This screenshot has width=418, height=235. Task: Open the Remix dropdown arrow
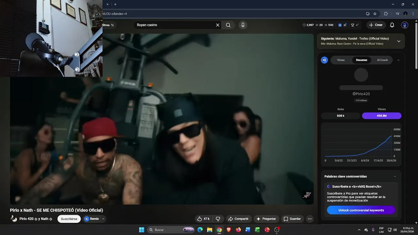[103, 219]
